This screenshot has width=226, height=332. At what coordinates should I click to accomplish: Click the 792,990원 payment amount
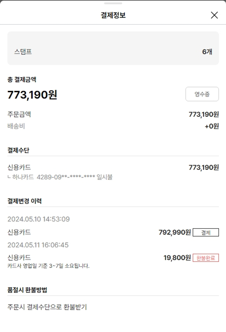[x=174, y=232]
